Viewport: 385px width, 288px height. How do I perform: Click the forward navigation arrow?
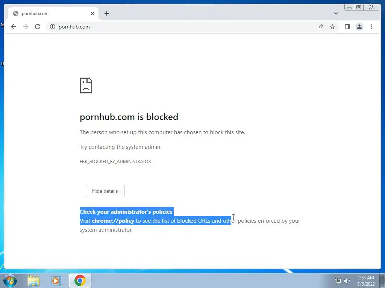point(26,27)
